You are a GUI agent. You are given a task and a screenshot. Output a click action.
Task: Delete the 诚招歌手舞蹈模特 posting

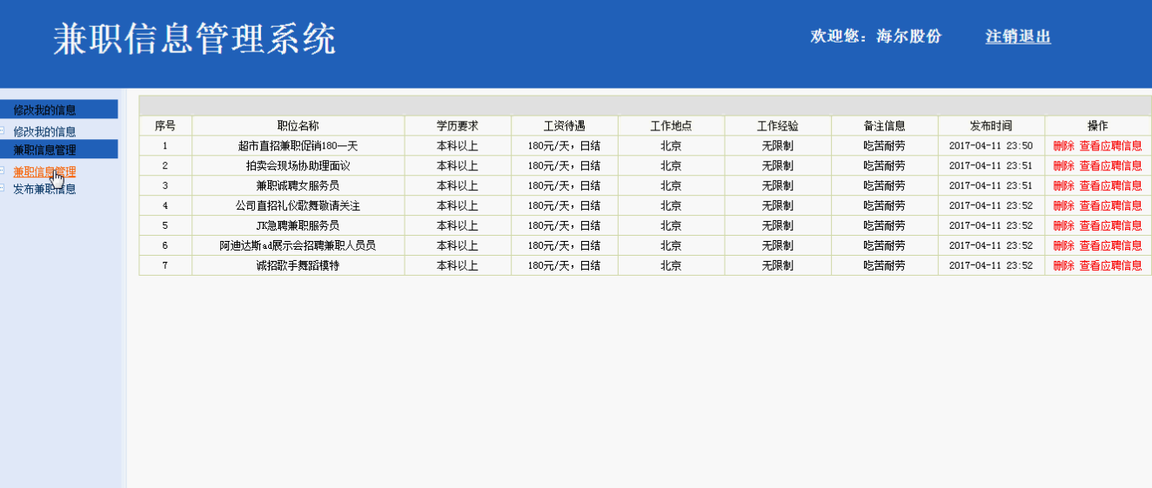(1063, 266)
